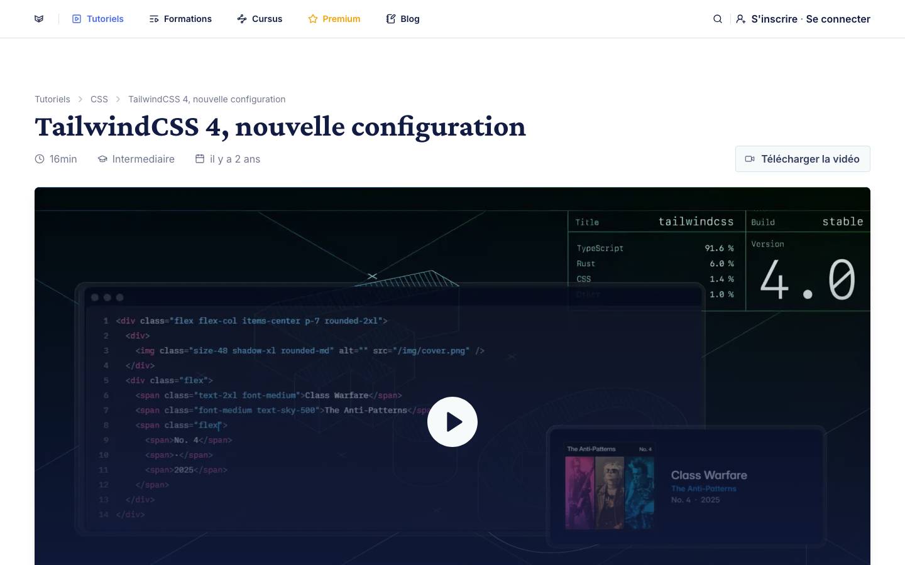Click the TailwindCSS 4 breadcrumb text
Image resolution: width=905 pixels, height=565 pixels.
point(207,99)
